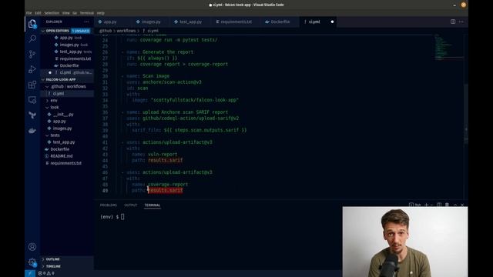Click the Accounts icon in the activity bar
The width and height of the screenshot is (493, 277).
coord(32,247)
